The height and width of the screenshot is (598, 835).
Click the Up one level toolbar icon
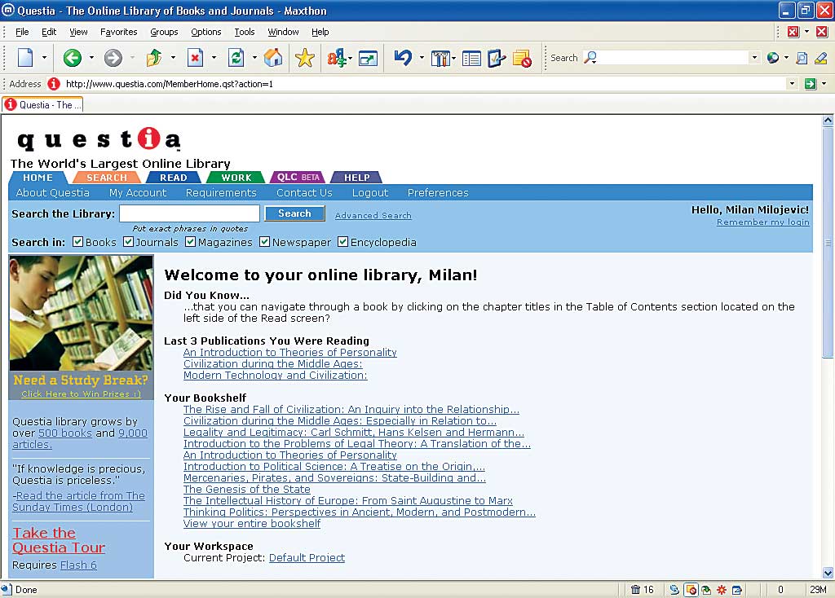coord(154,58)
